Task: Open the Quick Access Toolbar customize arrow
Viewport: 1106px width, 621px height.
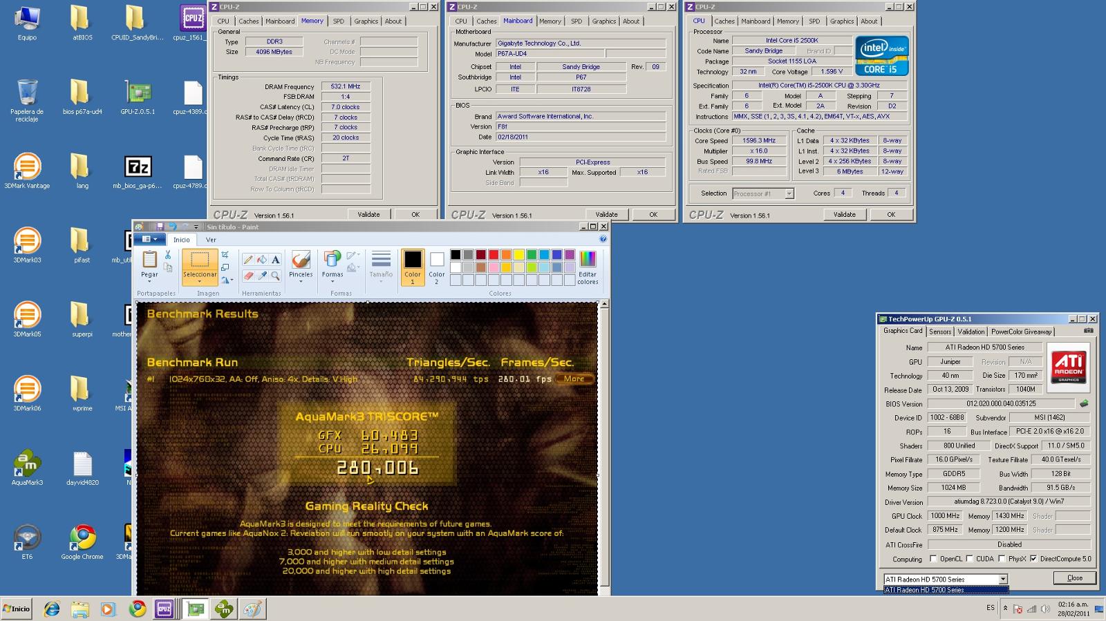Action: (196, 227)
